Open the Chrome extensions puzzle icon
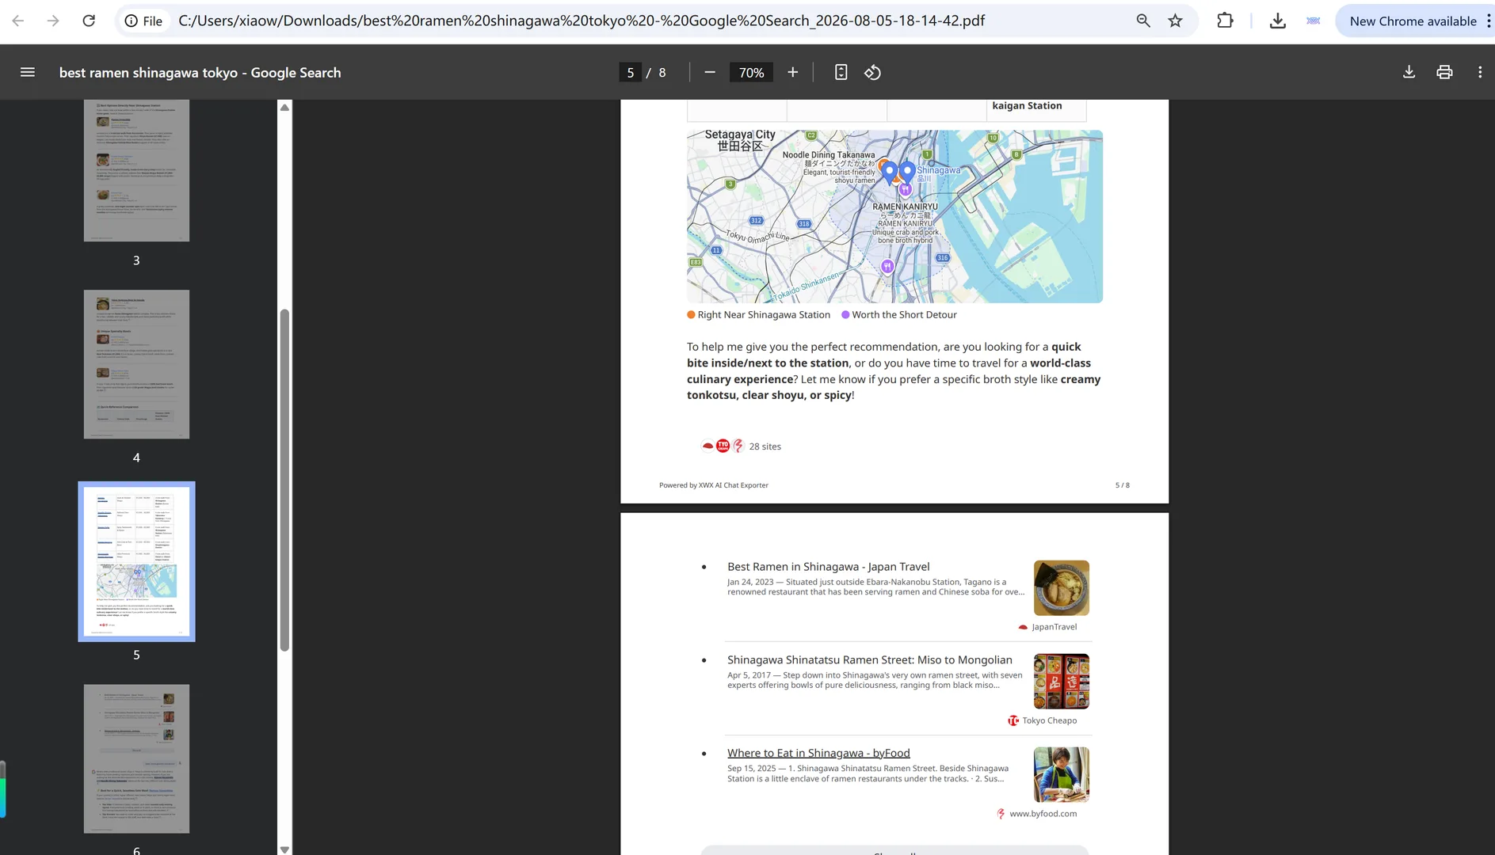1495x855 pixels. (1225, 21)
